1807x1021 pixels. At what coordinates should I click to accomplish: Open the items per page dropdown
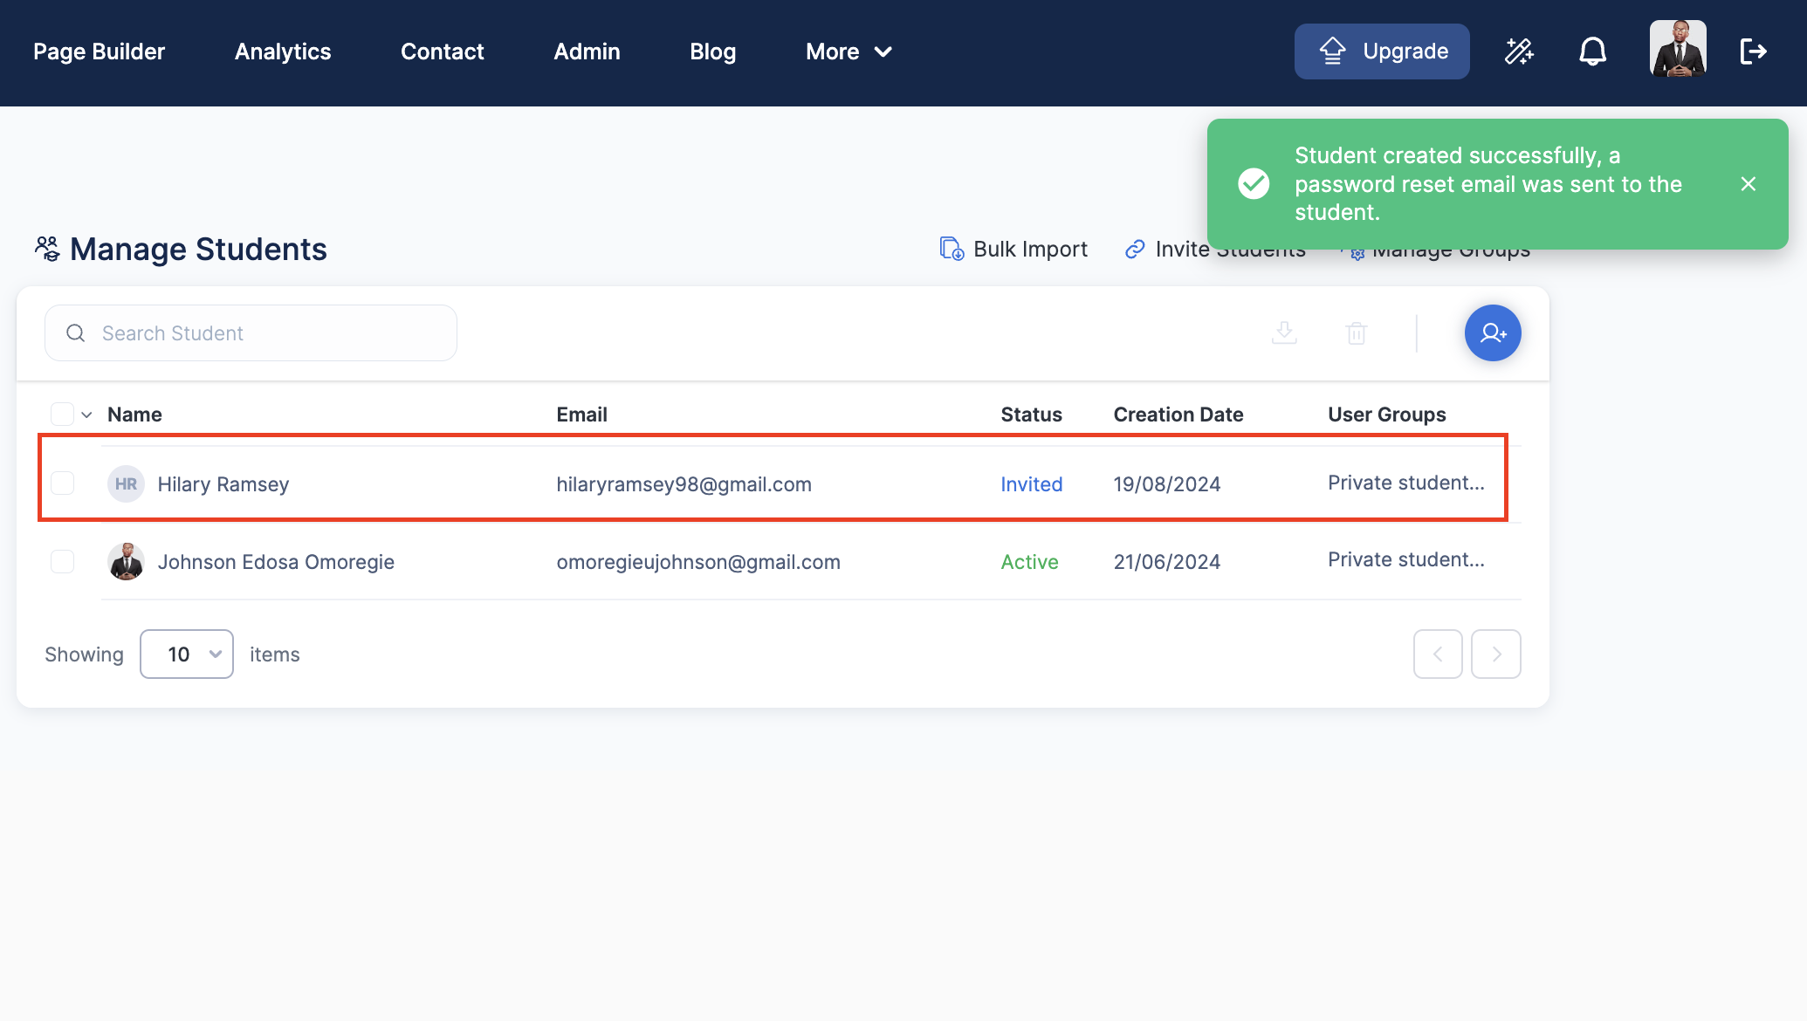click(x=187, y=654)
